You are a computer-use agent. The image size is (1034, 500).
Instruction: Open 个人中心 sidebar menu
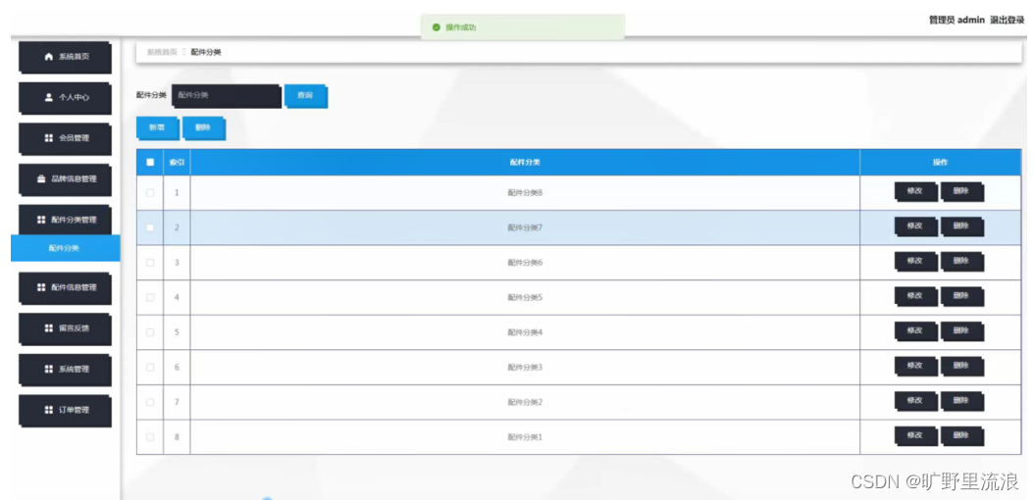pyautogui.click(x=66, y=97)
